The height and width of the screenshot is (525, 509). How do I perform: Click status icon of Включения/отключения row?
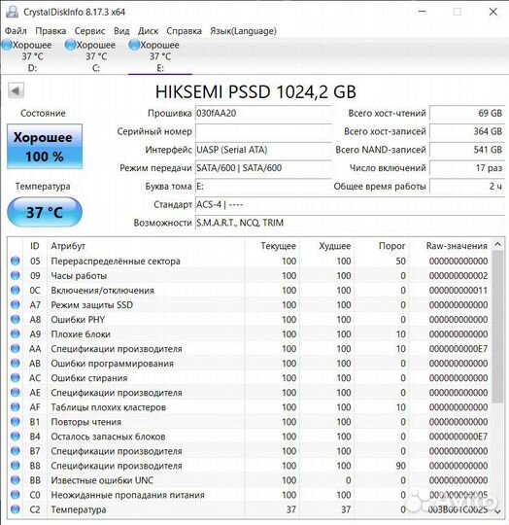(x=16, y=291)
